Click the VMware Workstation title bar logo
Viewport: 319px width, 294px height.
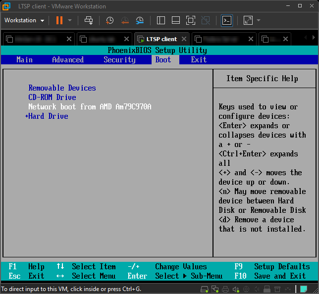pyautogui.click(x=6, y=6)
